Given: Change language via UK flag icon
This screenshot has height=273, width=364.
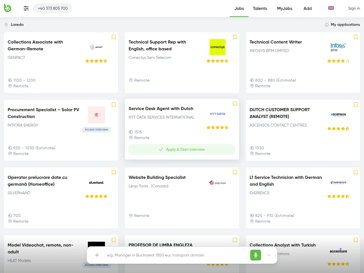Looking at the screenshot, I should click(x=331, y=8).
